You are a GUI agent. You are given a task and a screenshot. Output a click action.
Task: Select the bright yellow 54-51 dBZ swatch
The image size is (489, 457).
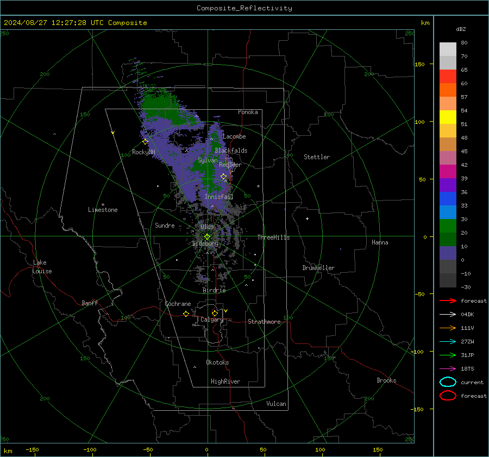[x=448, y=117]
